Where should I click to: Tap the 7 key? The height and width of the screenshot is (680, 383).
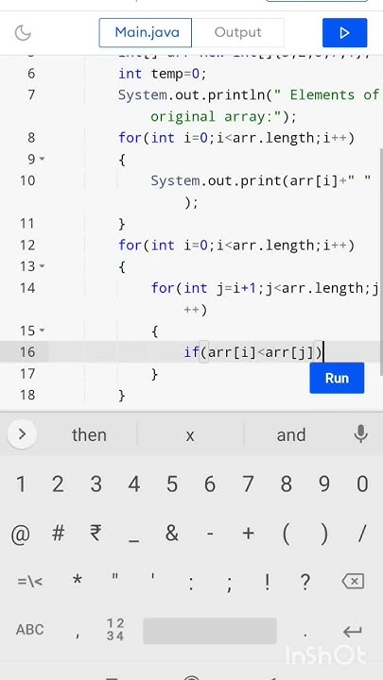(x=249, y=484)
